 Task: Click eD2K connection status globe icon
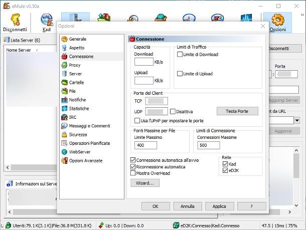point(176,225)
